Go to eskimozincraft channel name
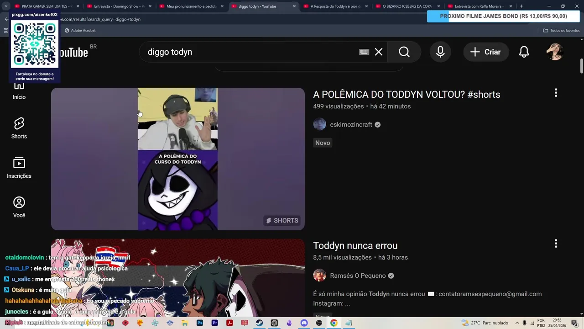 tap(351, 125)
